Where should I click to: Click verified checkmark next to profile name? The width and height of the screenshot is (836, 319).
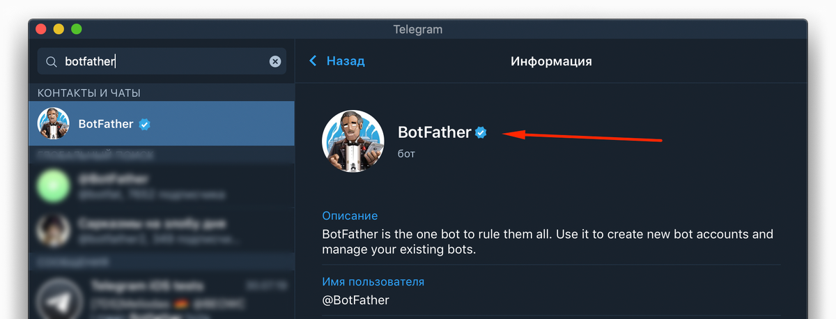pyautogui.click(x=481, y=132)
